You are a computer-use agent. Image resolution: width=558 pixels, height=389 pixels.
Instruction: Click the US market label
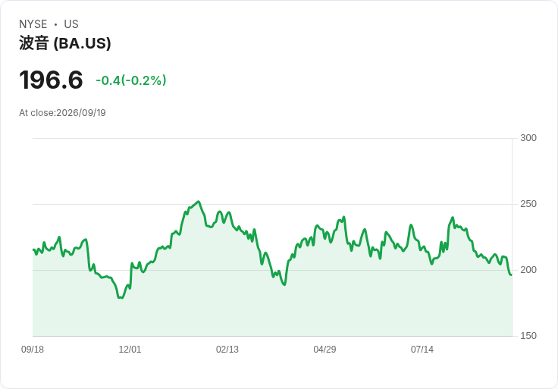tap(71, 24)
